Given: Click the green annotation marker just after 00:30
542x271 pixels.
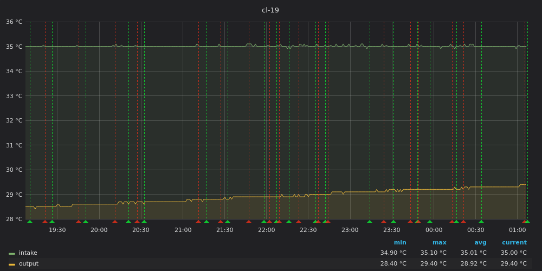Looking at the screenshot, I should [x=481, y=221].
